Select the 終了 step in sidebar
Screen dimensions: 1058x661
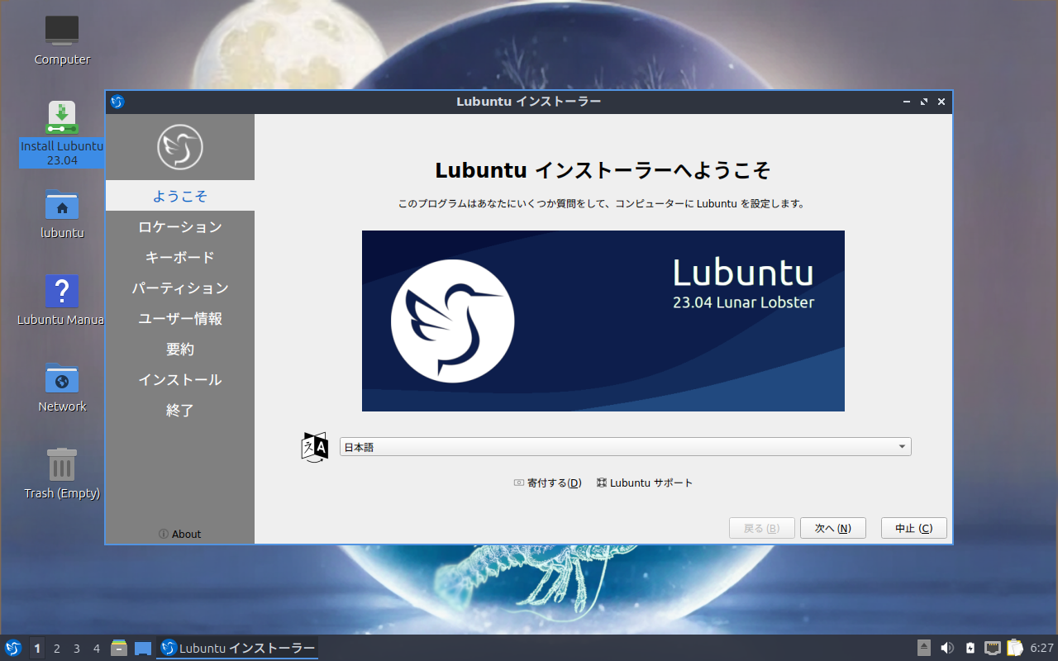[x=180, y=410]
